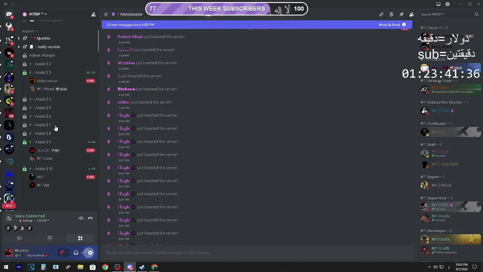The height and width of the screenshot is (272, 483).
Task: Open the system volume control
Action: [435, 267]
